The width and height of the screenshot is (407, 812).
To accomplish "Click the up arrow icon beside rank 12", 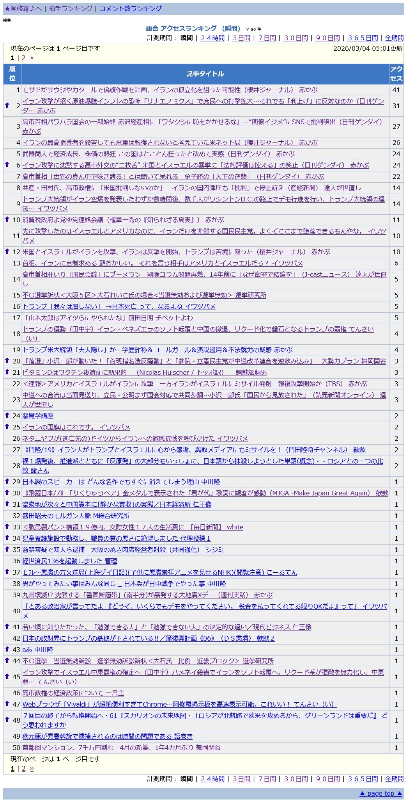I will 7,251.
